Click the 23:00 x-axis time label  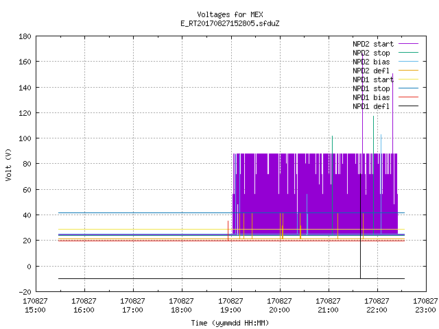[x=425, y=310]
